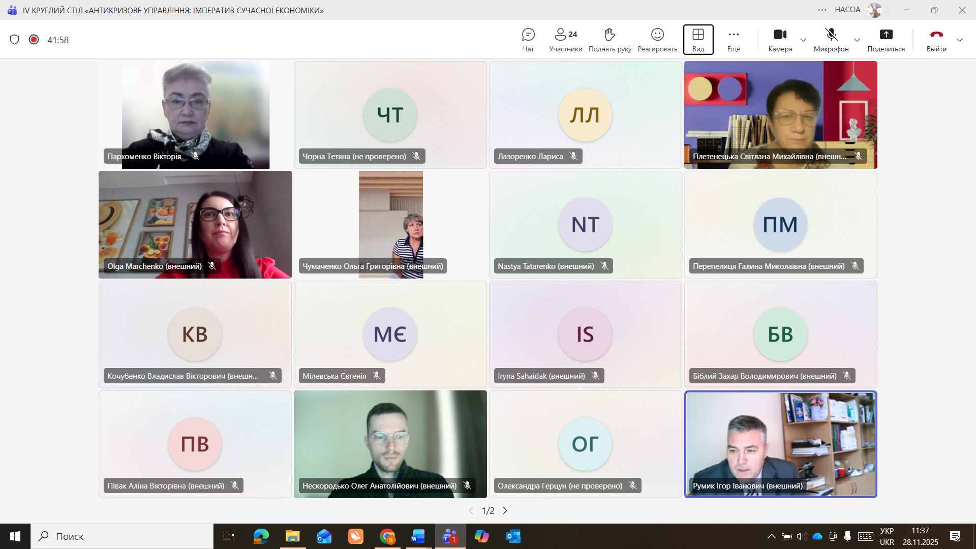Expand the microphone options dropdown arrow
The image size is (976, 549).
tap(857, 40)
